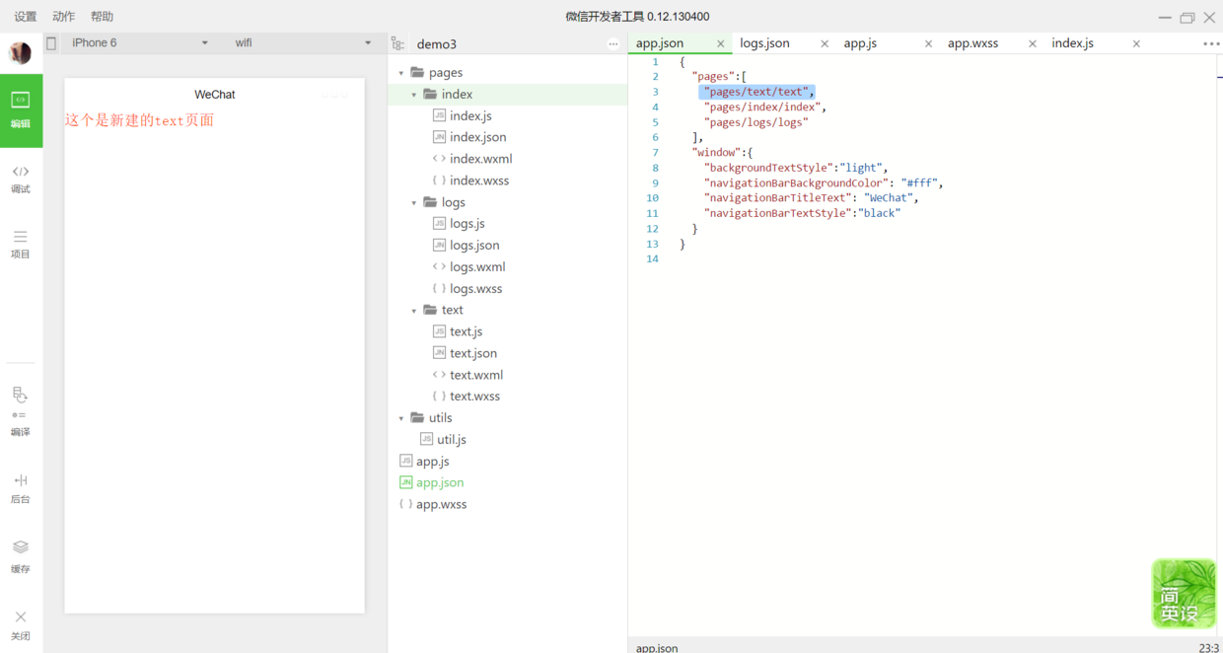
Task: Click the index folder icon
Action: [430, 94]
